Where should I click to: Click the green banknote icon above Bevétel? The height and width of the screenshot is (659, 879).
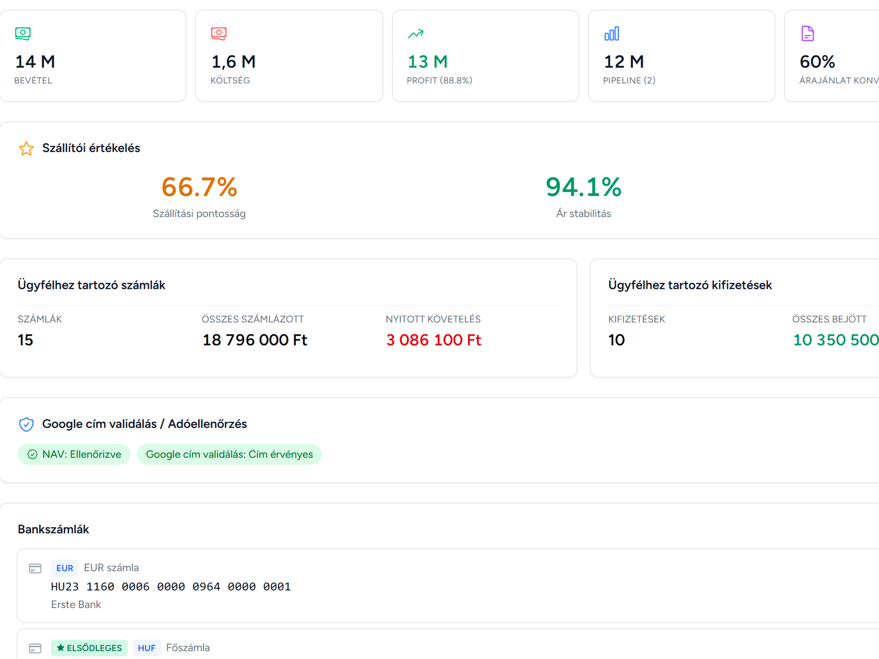tap(23, 33)
